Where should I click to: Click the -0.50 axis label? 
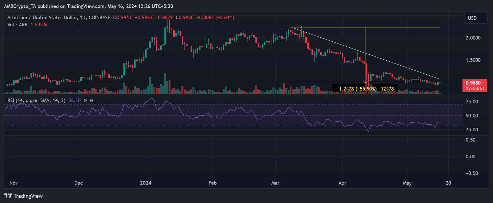point(472,173)
